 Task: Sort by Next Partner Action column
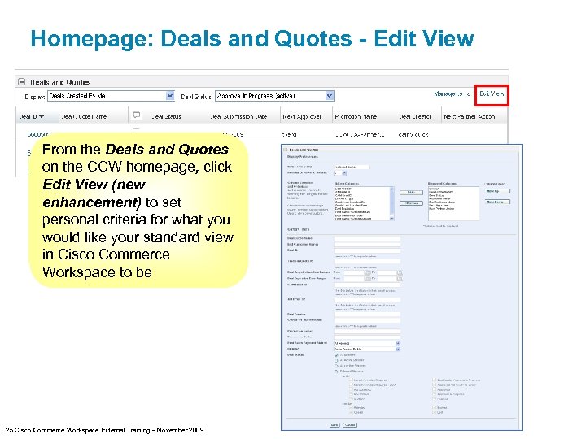469,116
